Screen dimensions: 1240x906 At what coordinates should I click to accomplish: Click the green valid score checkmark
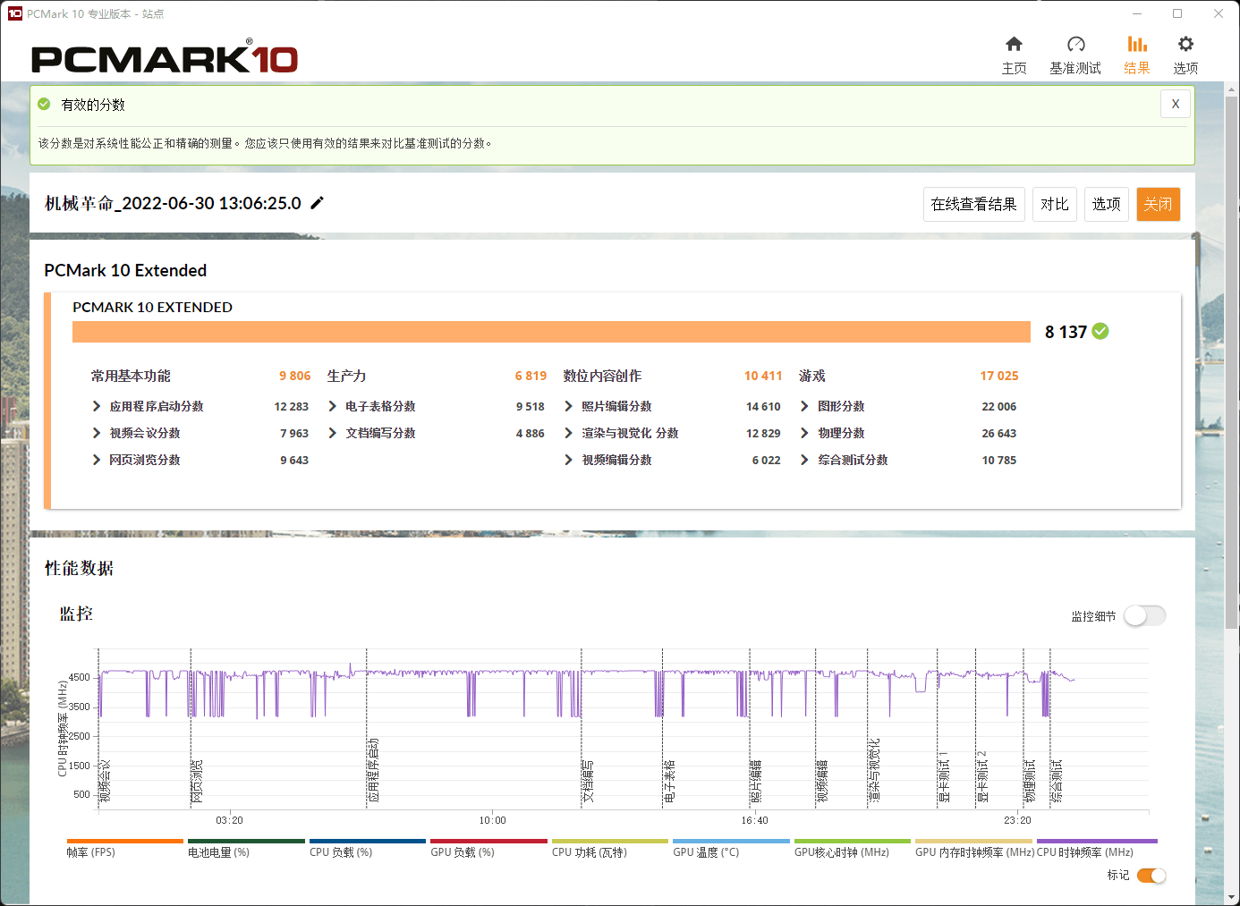[1100, 332]
